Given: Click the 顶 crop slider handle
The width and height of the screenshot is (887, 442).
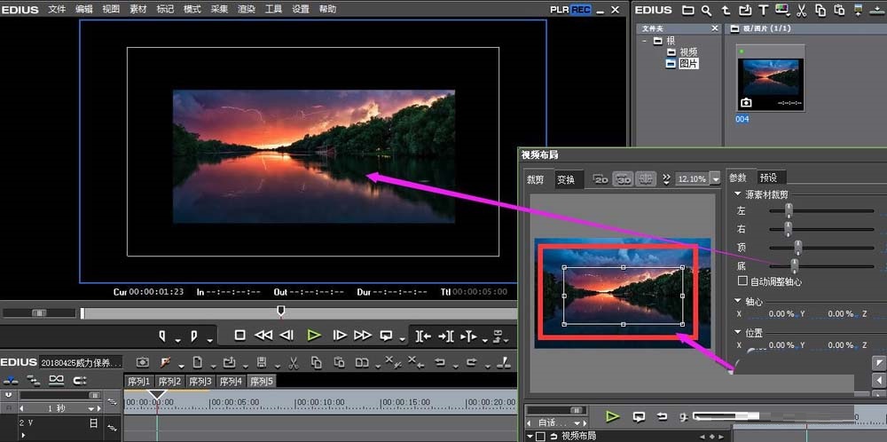Looking at the screenshot, I should click(798, 247).
